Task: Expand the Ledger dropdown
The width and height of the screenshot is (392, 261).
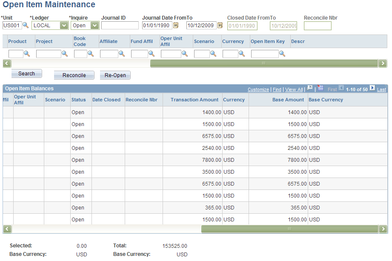Action: [x=64, y=26]
